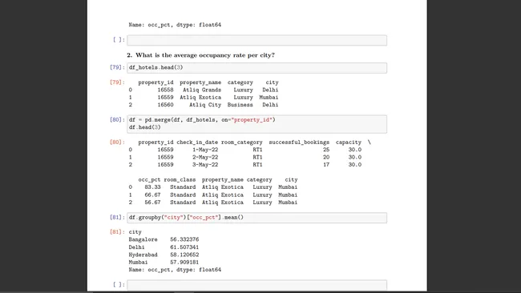Click the 'Name: occ_pct' line below Mumbai
The height and width of the screenshot is (293, 521).
pos(175,270)
